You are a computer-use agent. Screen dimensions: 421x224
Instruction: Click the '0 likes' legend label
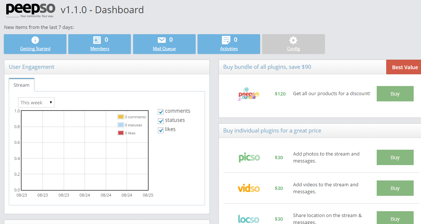coord(130,133)
